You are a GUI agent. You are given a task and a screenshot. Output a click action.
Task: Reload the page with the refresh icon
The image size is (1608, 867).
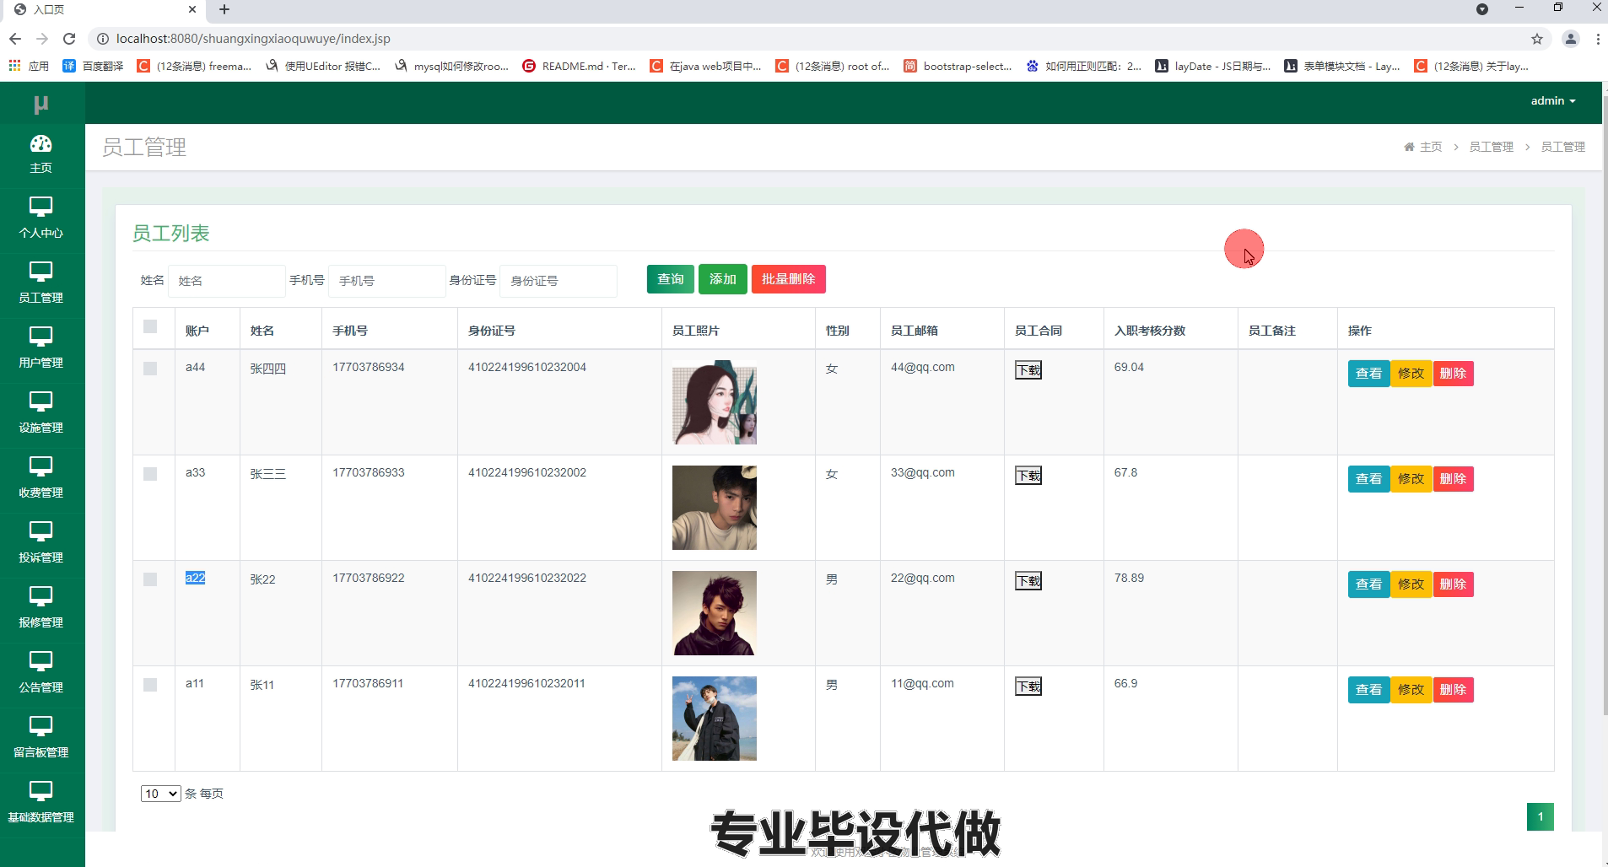point(69,39)
